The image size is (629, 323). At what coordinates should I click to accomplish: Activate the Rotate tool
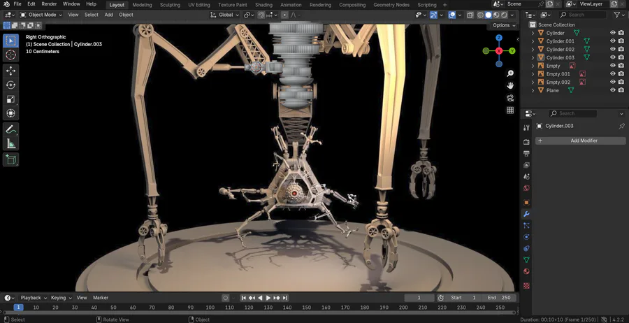[x=11, y=85]
